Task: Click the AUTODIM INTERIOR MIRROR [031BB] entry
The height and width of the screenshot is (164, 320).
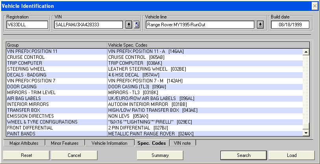Action: (148, 104)
